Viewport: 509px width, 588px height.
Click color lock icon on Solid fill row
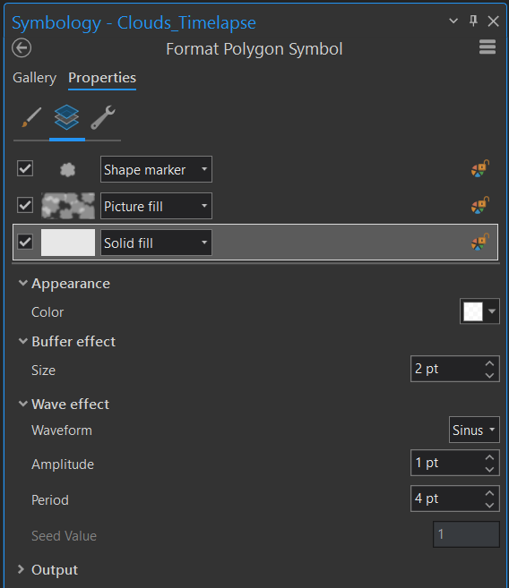(480, 242)
